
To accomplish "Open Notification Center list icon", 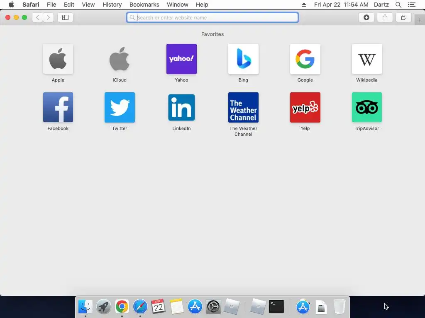I will [412, 5].
